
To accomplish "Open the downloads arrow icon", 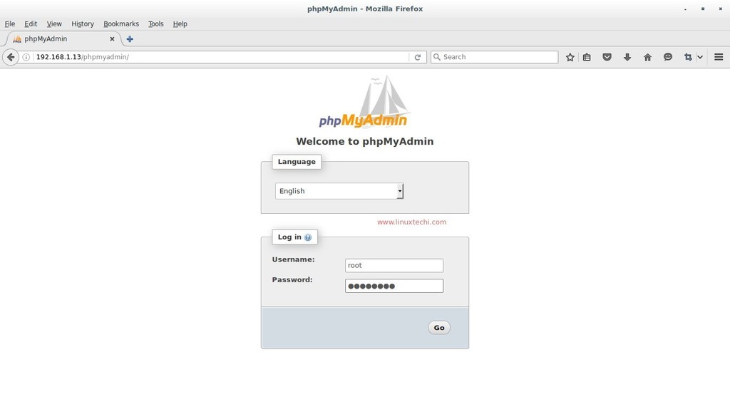I will (x=627, y=57).
